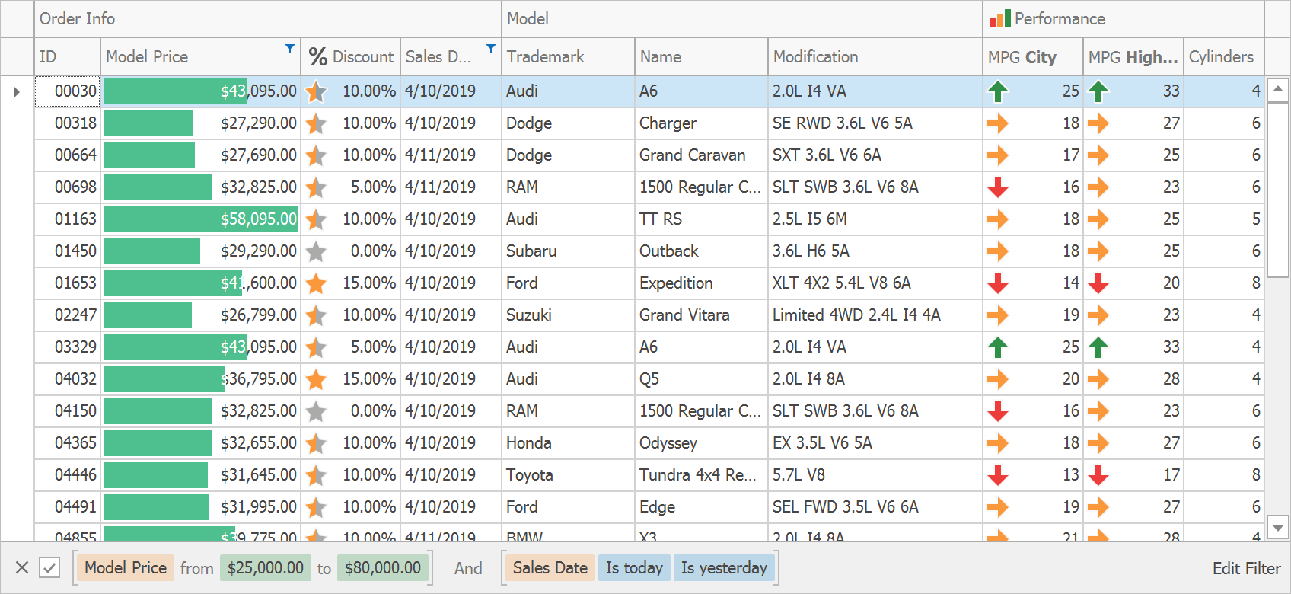Click the filter icon on Model Price column
The image size is (1291, 594).
tap(290, 49)
